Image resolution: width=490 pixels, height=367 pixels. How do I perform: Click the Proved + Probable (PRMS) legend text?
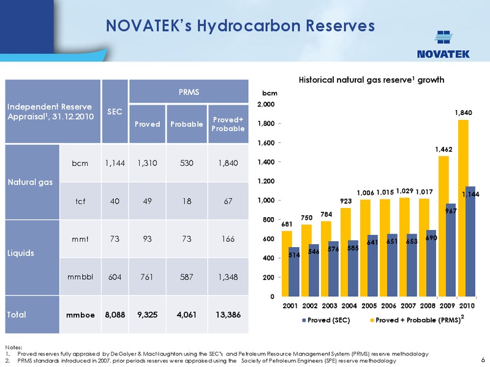(x=420, y=320)
